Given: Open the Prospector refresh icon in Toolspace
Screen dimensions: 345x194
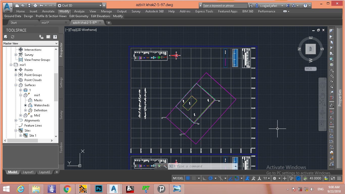Looking at the screenshot, I should (x=12, y=37).
